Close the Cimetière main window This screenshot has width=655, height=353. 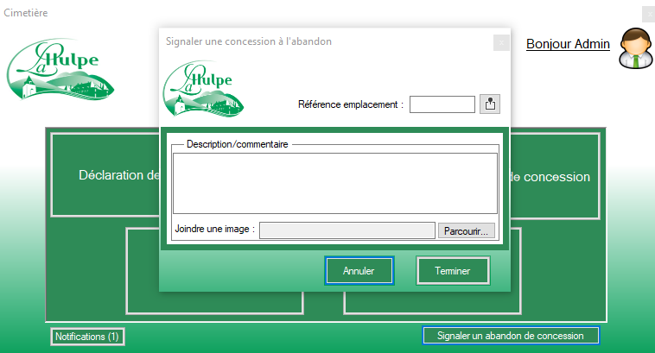click(x=648, y=14)
